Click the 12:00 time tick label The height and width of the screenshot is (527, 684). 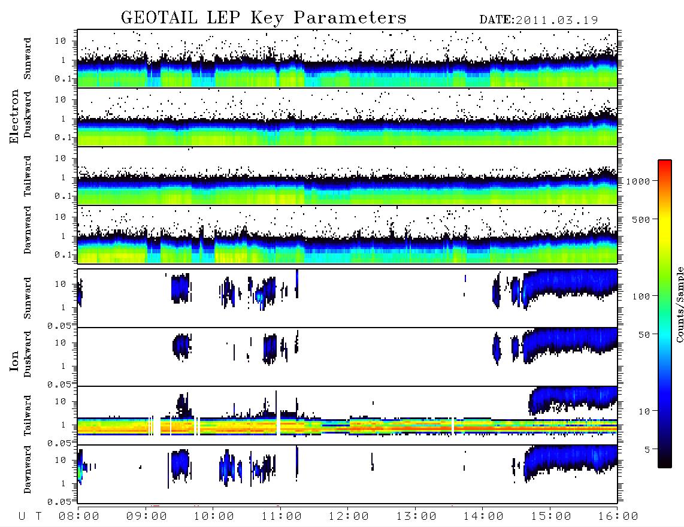pos(349,517)
